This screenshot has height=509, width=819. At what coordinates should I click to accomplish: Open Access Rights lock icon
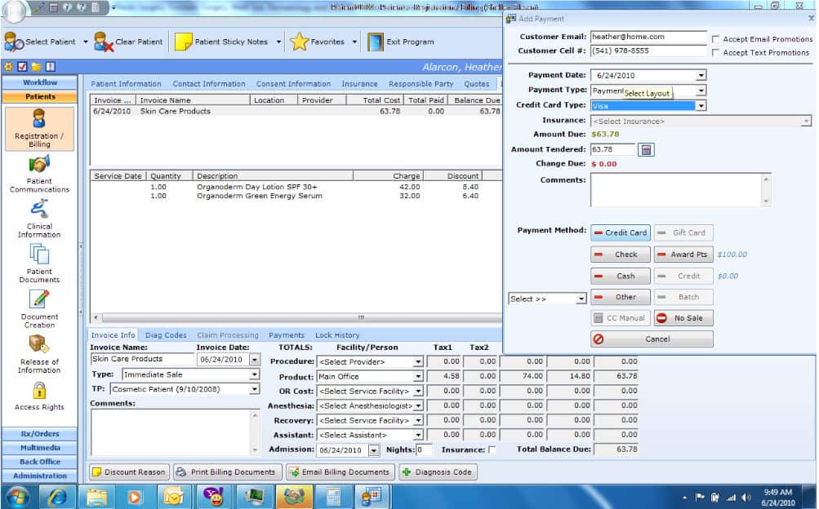pos(39,391)
